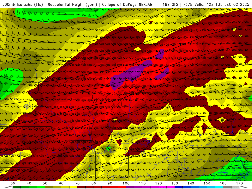Click the 90 value on the color scale
This screenshot has width=252, height=189.
point(110,183)
